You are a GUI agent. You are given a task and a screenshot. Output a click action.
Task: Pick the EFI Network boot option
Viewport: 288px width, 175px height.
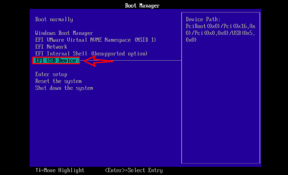coord(51,47)
